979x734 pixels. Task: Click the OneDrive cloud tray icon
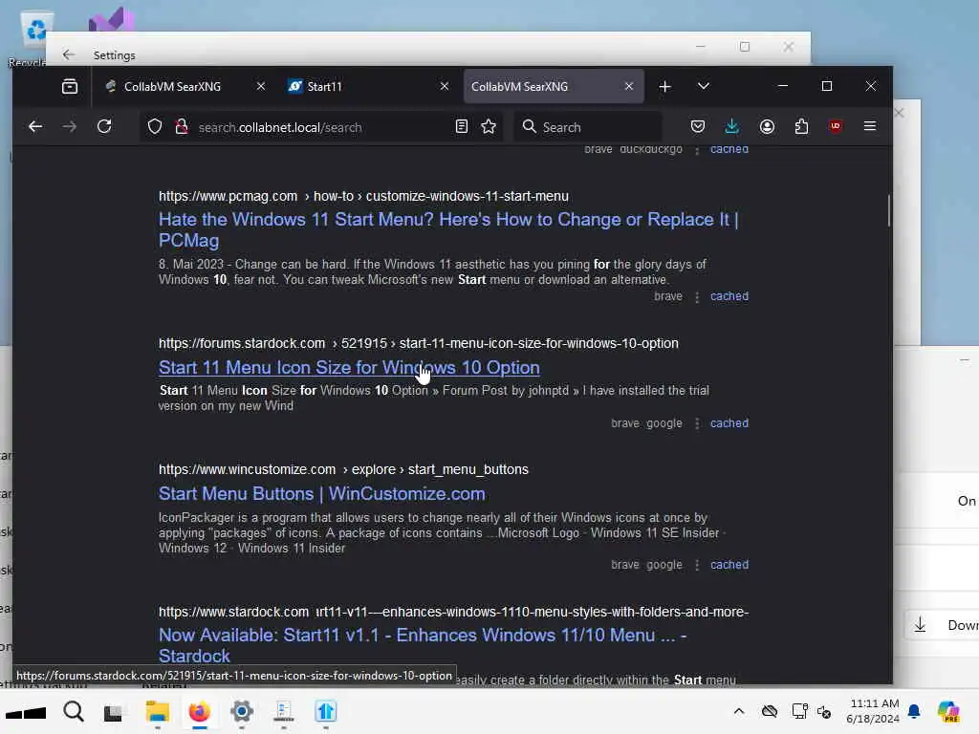tap(770, 711)
